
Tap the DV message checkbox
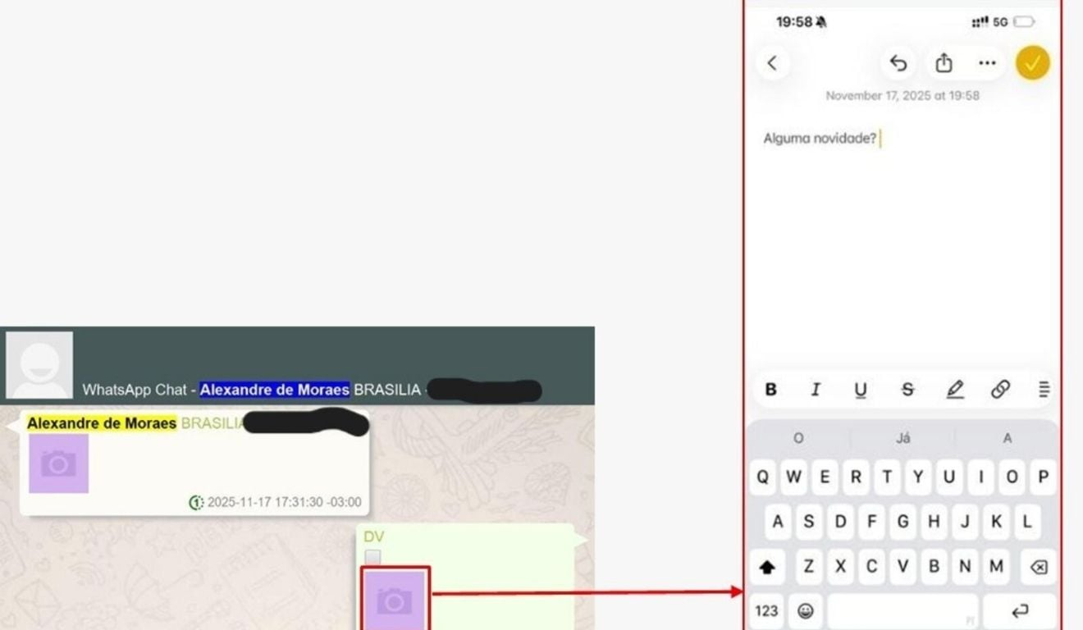pyautogui.click(x=373, y=558)
